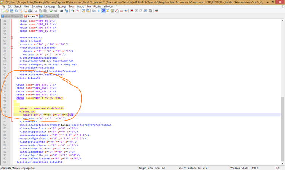Screen dimensions: 285x170
Task: Click the scrollbar down arrow
Action: pyautogui.click(x=283, y=163)
